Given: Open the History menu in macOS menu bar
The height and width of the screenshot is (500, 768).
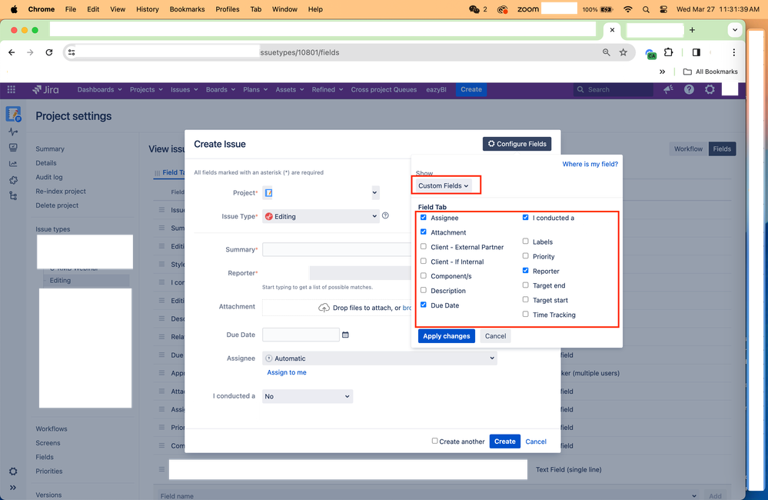Looking at the screenshot, I should click(x=148, y=9).
